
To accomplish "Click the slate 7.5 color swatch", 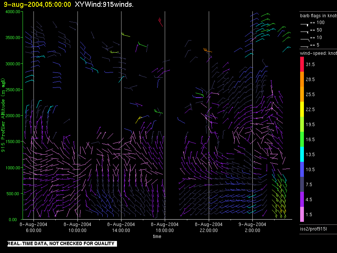I will (x=302, y=184).
